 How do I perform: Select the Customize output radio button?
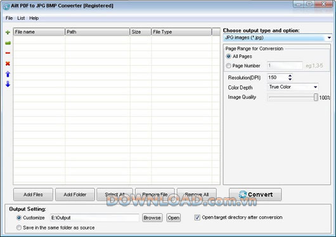click(19, 217)
